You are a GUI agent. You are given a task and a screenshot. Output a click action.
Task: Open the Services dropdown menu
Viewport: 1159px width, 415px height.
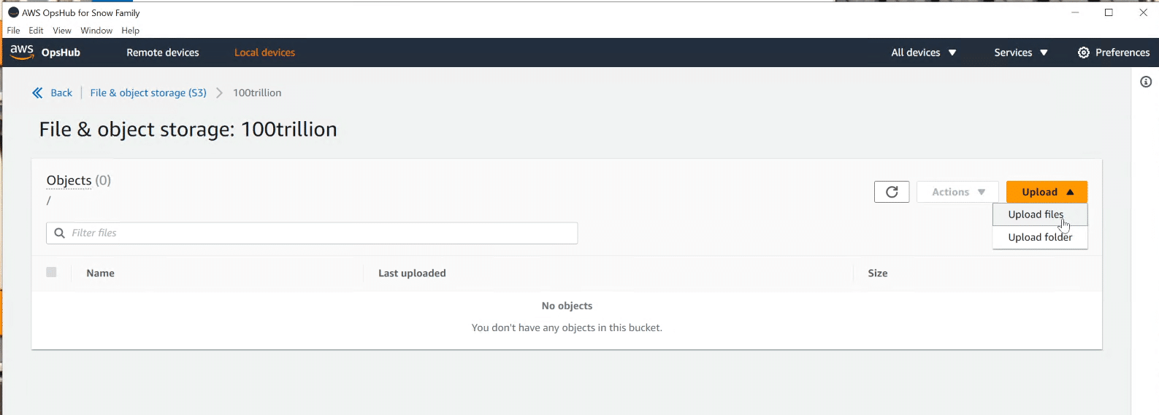[1021, 53]
